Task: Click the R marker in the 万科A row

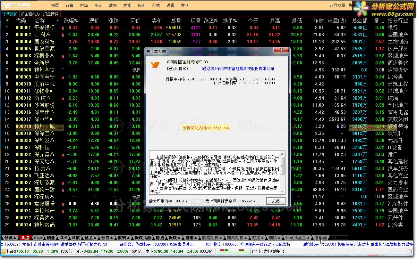Action: 63,35
